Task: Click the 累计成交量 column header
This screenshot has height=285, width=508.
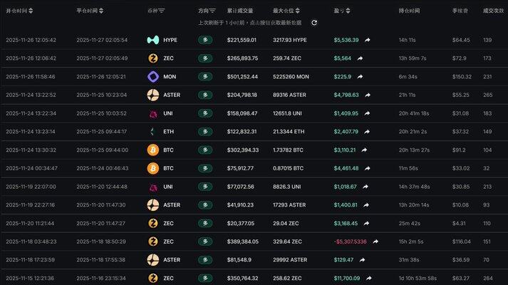Action: click(x=240, y=11)
